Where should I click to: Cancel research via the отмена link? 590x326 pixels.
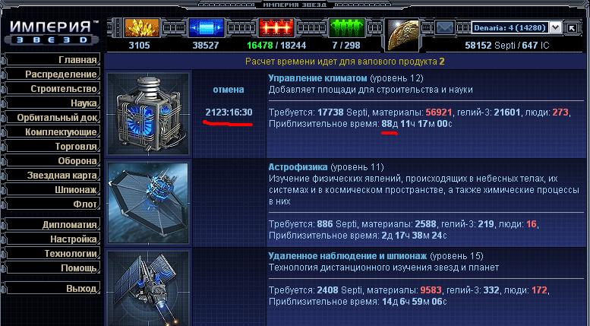tap(229, 90)
